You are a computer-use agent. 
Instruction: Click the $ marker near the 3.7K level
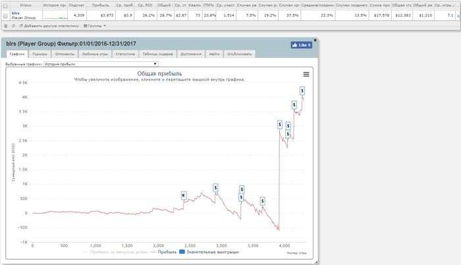coord(294,105)
